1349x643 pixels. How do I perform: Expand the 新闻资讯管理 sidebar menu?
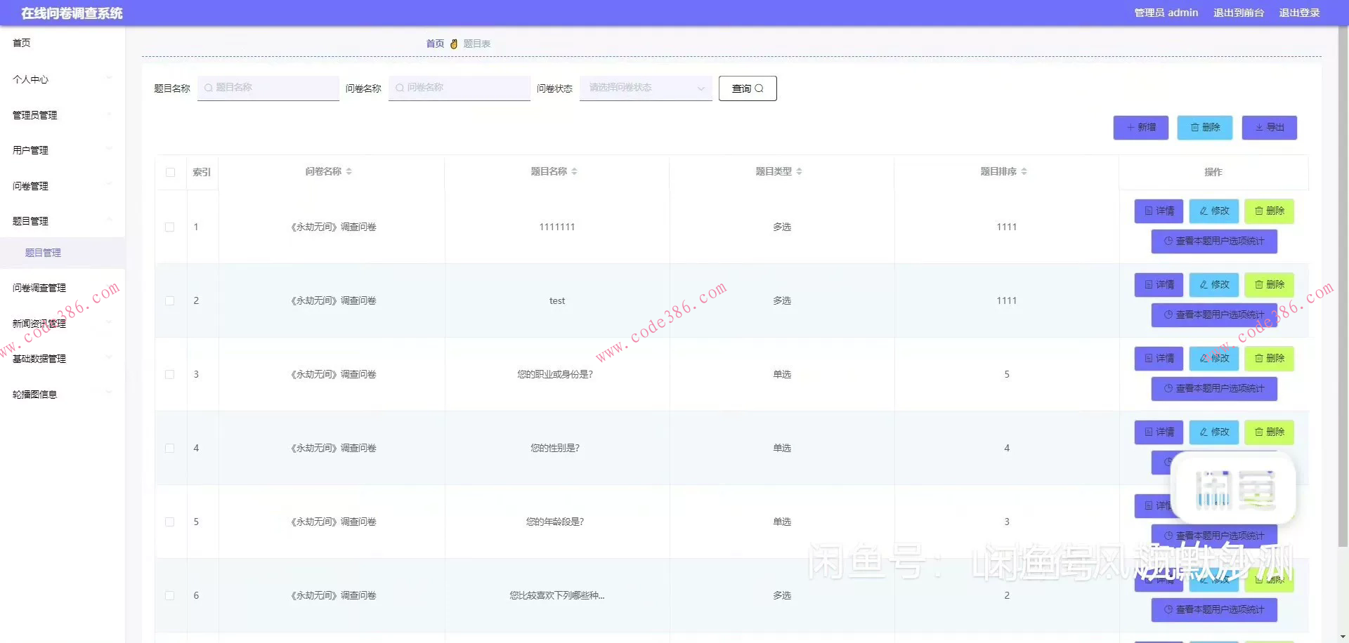pyautogui.click(x=62, y=324)
